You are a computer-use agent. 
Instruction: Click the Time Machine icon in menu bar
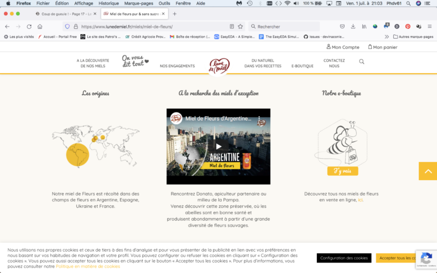click(x=250, y=3)
